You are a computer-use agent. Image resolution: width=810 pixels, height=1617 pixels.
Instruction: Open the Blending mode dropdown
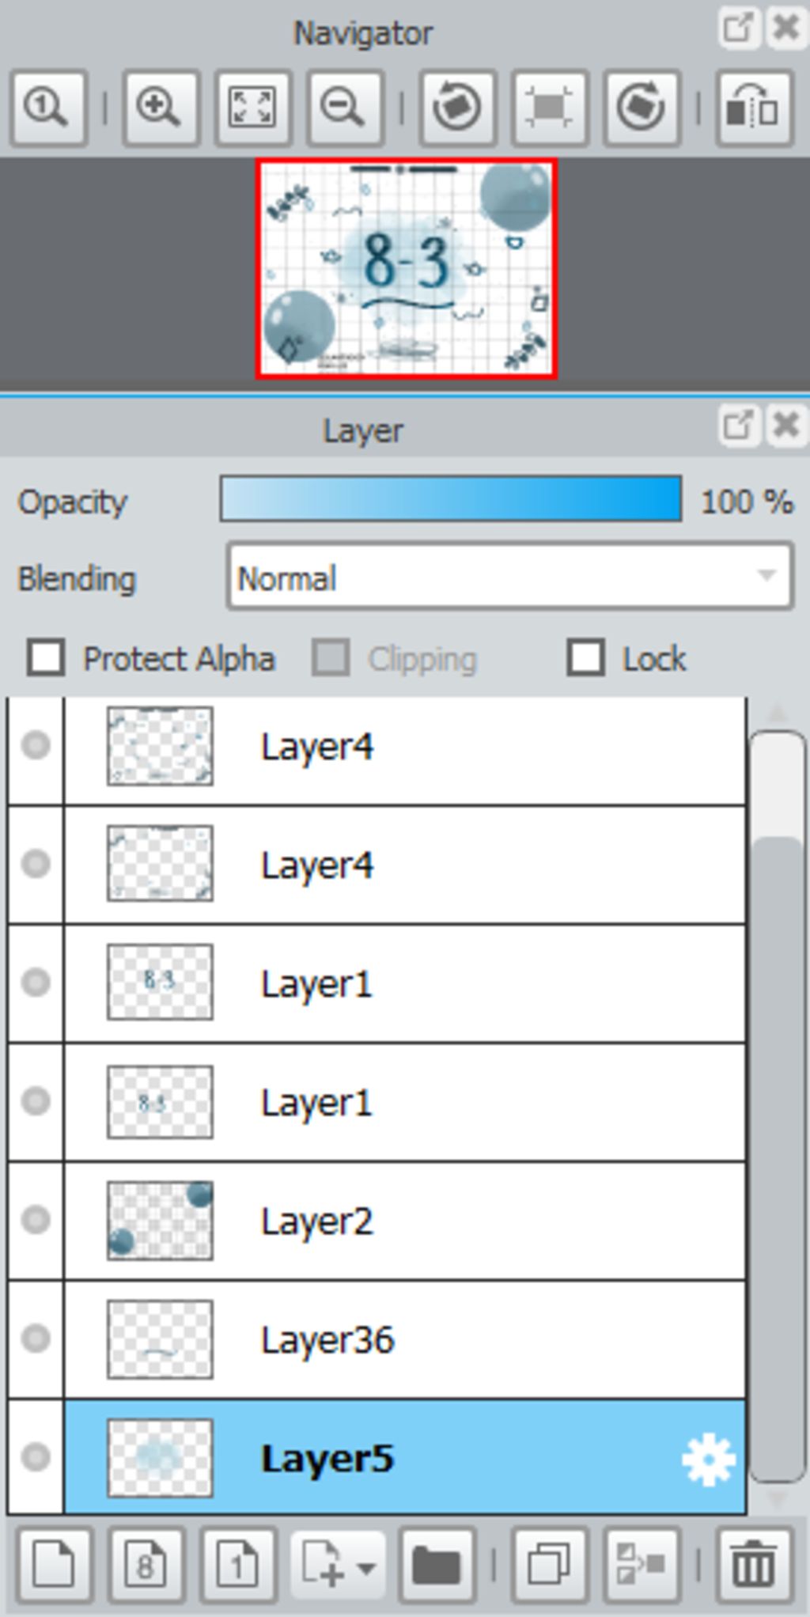(x=509, y=577)
